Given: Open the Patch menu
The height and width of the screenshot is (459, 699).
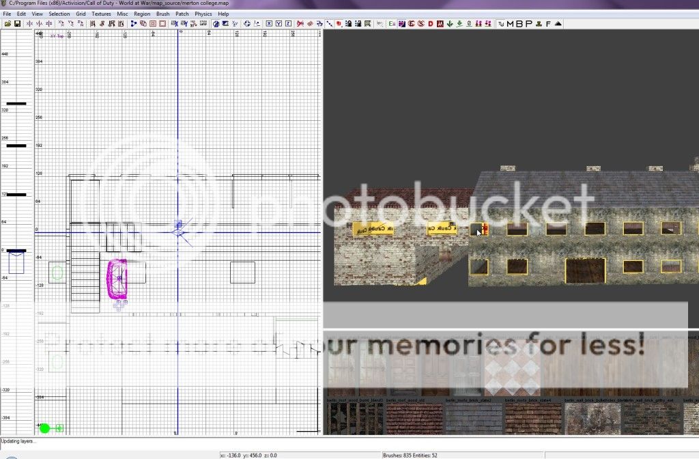Looking at the screenshot, I should tap(182, 14).
